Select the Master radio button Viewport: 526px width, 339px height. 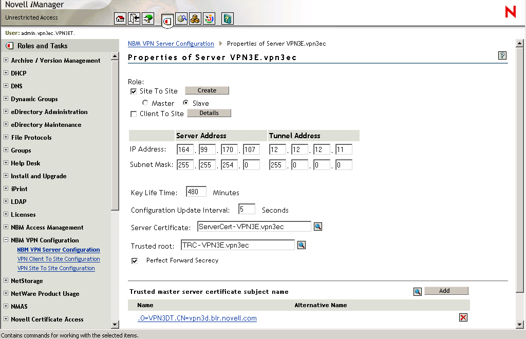coord(145,103)
